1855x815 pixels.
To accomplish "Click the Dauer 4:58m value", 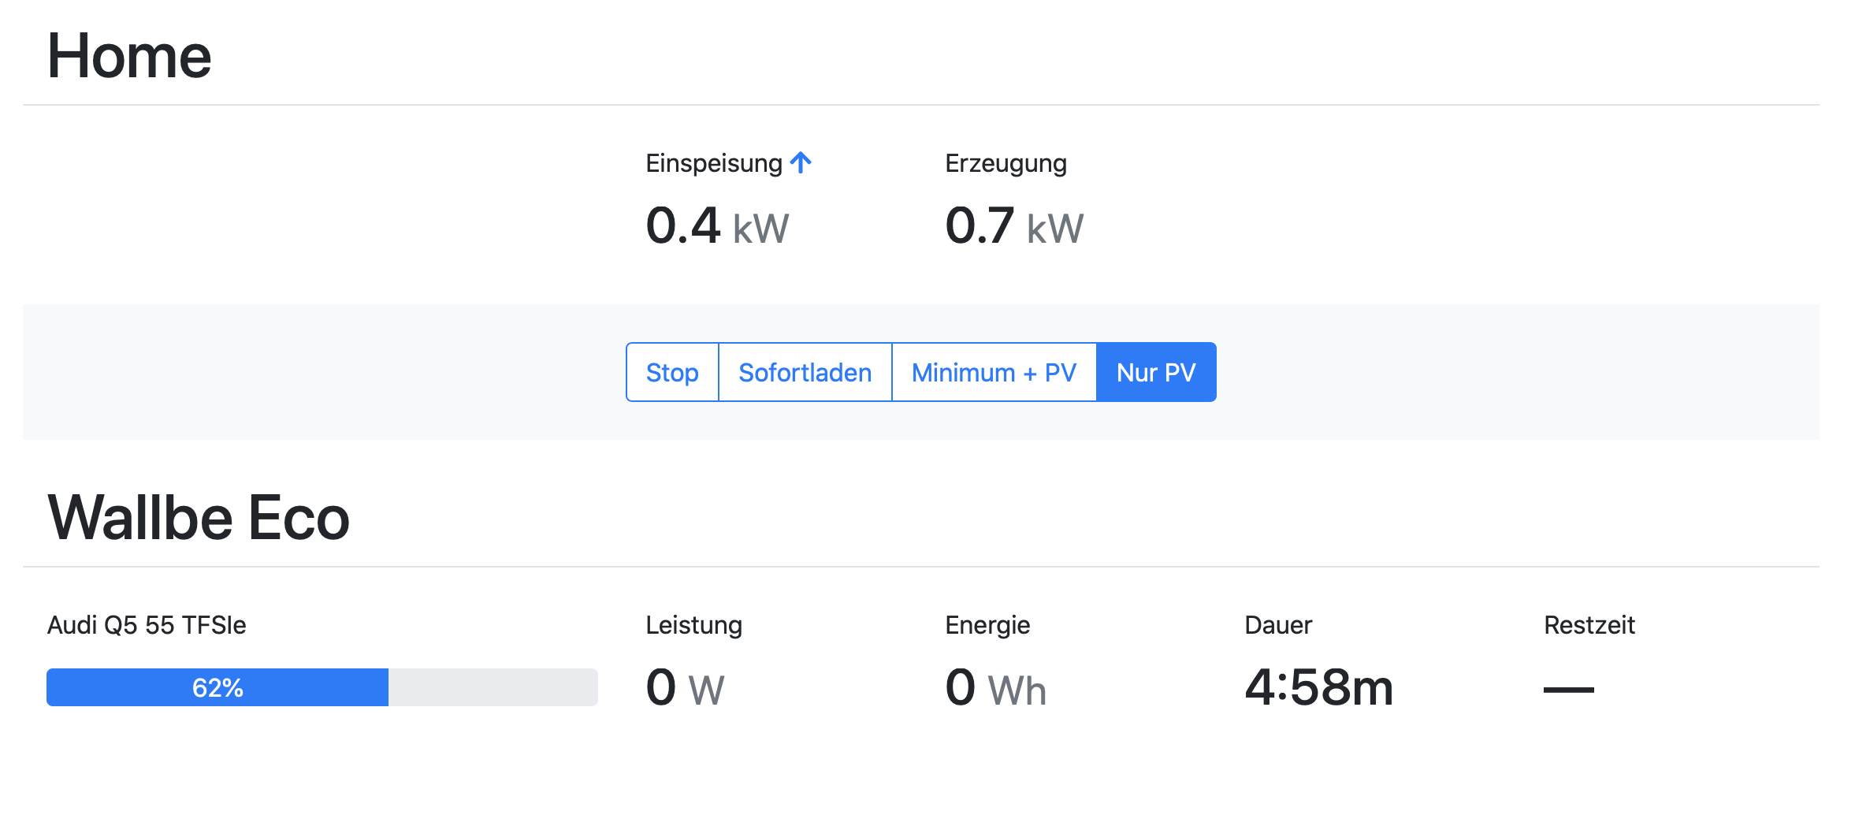I will [1319, 687].
